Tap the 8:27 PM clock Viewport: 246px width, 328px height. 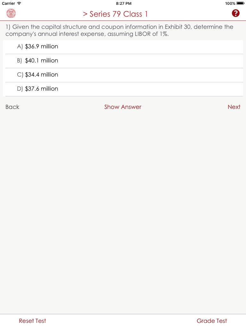point(123,3)
